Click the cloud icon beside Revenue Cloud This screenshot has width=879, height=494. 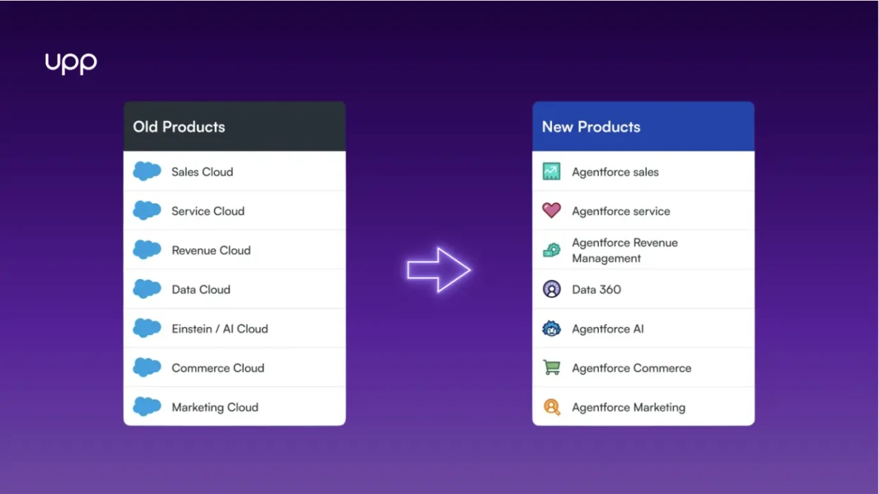coord(147,249)
